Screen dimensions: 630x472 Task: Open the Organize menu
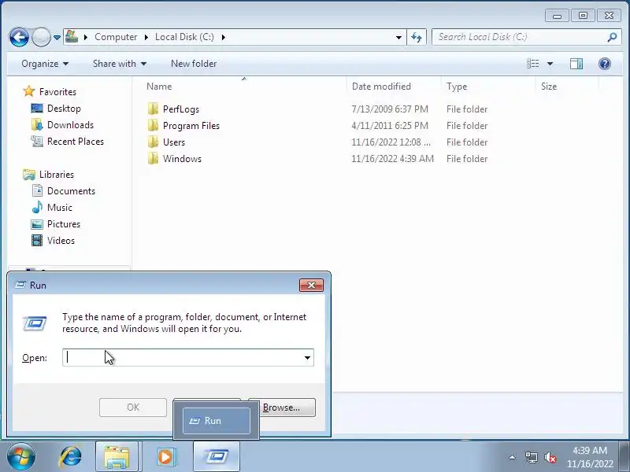[x=45, y=64]
